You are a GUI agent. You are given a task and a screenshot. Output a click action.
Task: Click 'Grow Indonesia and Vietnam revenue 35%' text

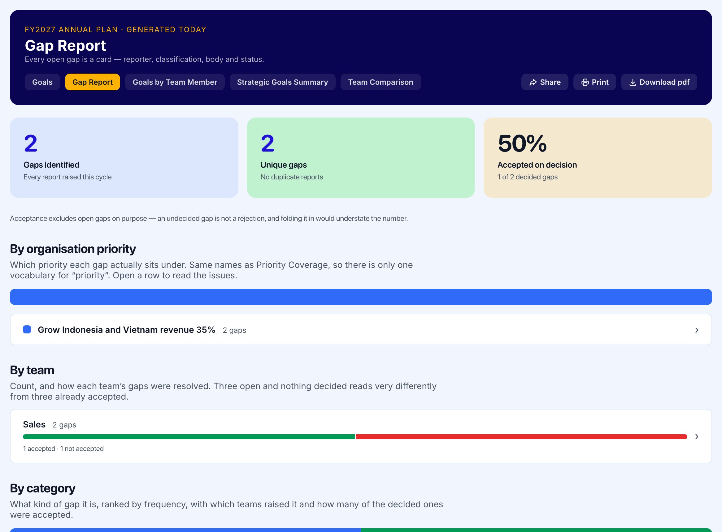(126, 330)
